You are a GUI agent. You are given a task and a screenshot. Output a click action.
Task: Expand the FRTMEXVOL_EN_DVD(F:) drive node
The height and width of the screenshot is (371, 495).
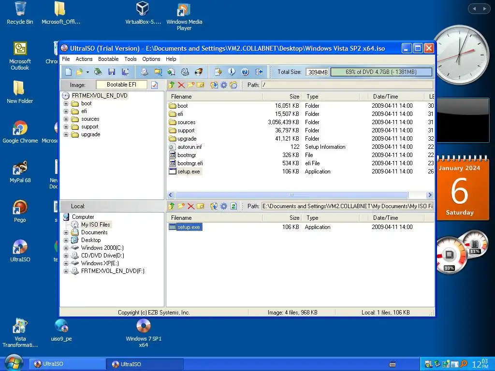[x=66, y=271]
